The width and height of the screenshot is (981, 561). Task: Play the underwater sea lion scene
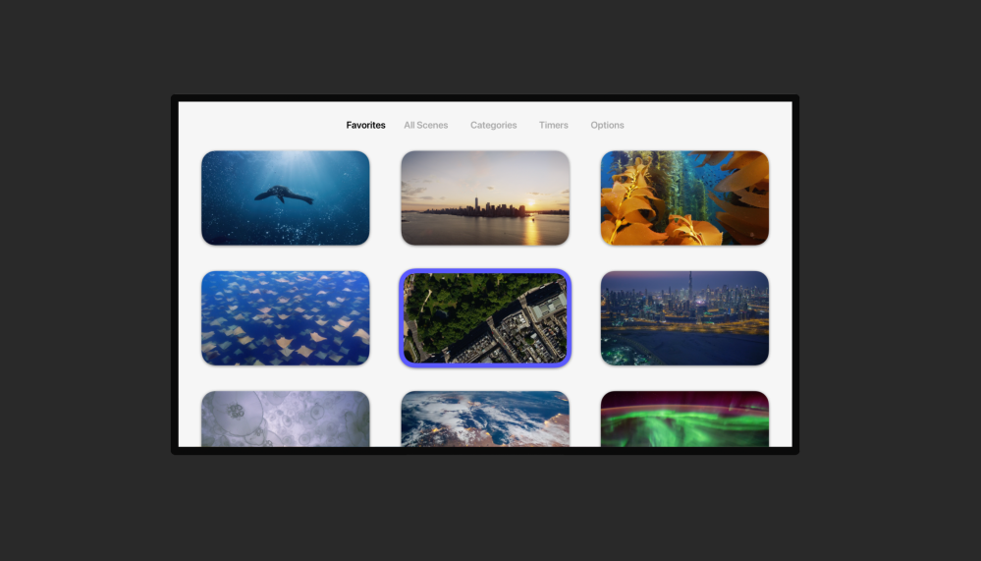285,197
